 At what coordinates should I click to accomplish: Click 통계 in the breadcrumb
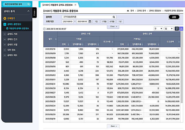click(132, 11)
